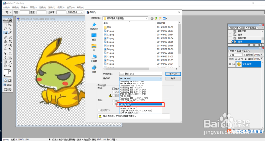
Task: Open the Crop tool preset picker arrow
Action: click(10, 12)
